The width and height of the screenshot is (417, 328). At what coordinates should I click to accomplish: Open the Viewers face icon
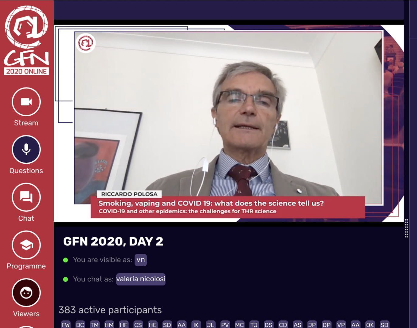point(26,293)
